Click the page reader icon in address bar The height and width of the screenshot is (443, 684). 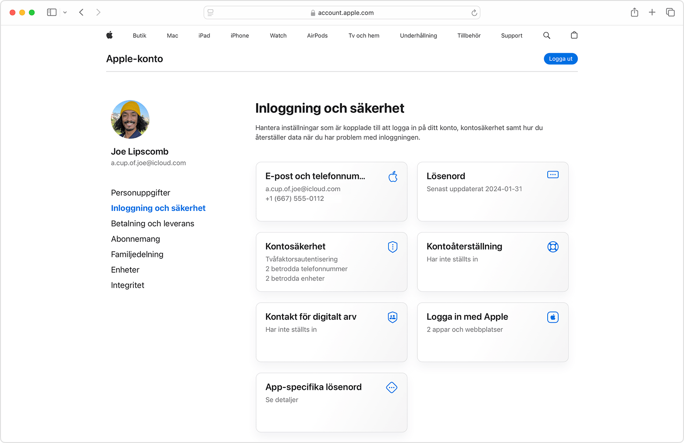[210, 13]
